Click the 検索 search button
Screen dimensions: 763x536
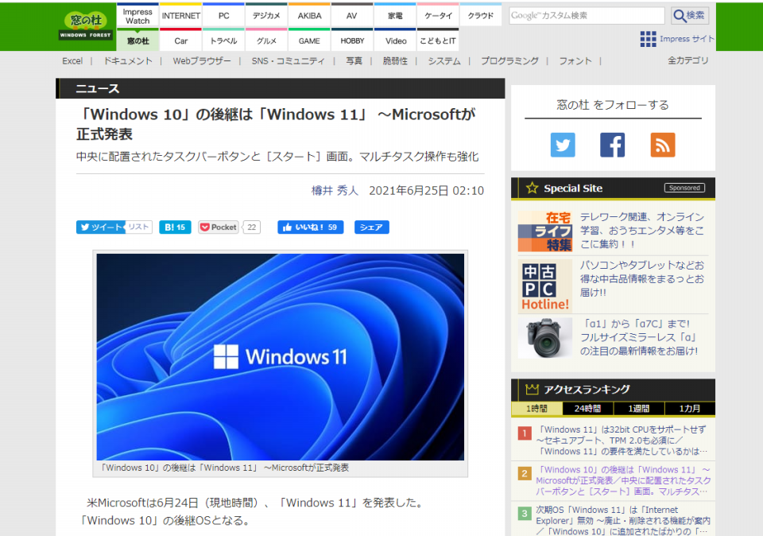pyautogui.click(x=690, y=16)
